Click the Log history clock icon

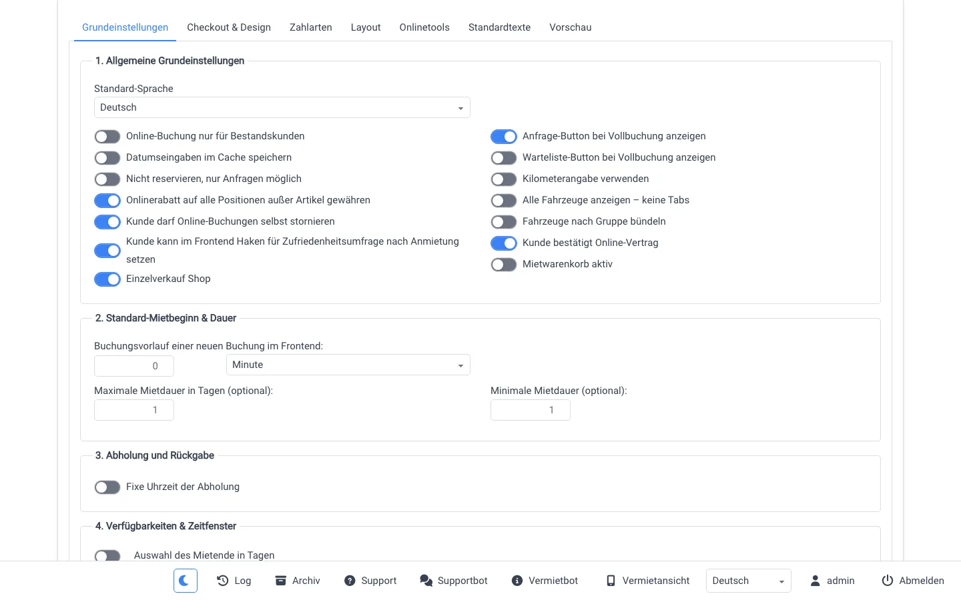[223, 581]
